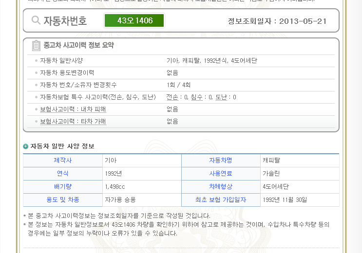The image size is (362, 253).
Task: Click the 자동차 번호/소유자 변경횟수 label
Action: [x=78, y=85]
